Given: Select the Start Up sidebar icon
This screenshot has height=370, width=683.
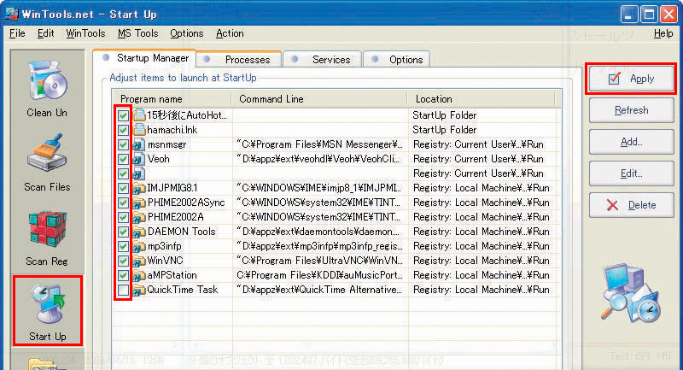Looking at the screenshot, I should pyautogui.click(x=48, y=310).
